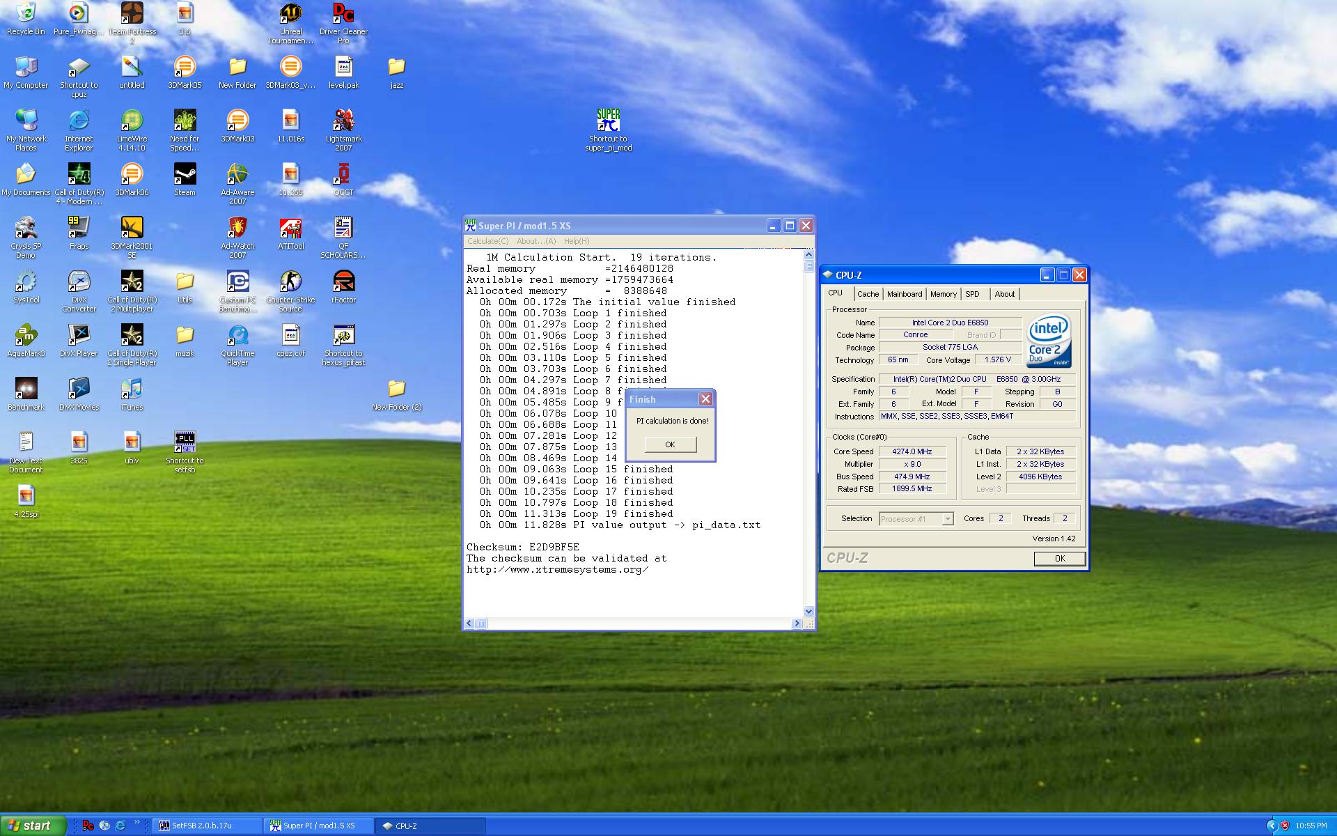The height and width of the screenshot is (836, 1337).
Task: Click OK in the Finish dialog
Action: point(670,444)
